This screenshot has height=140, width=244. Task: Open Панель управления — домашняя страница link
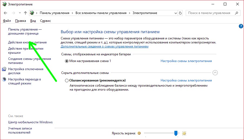(x=25, y=32)
